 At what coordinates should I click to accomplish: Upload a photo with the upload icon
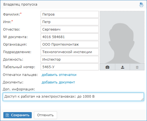122,67
